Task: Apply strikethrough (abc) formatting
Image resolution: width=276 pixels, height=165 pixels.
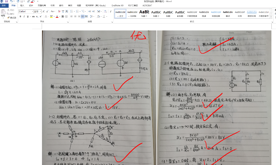Action: click(33, 17)
